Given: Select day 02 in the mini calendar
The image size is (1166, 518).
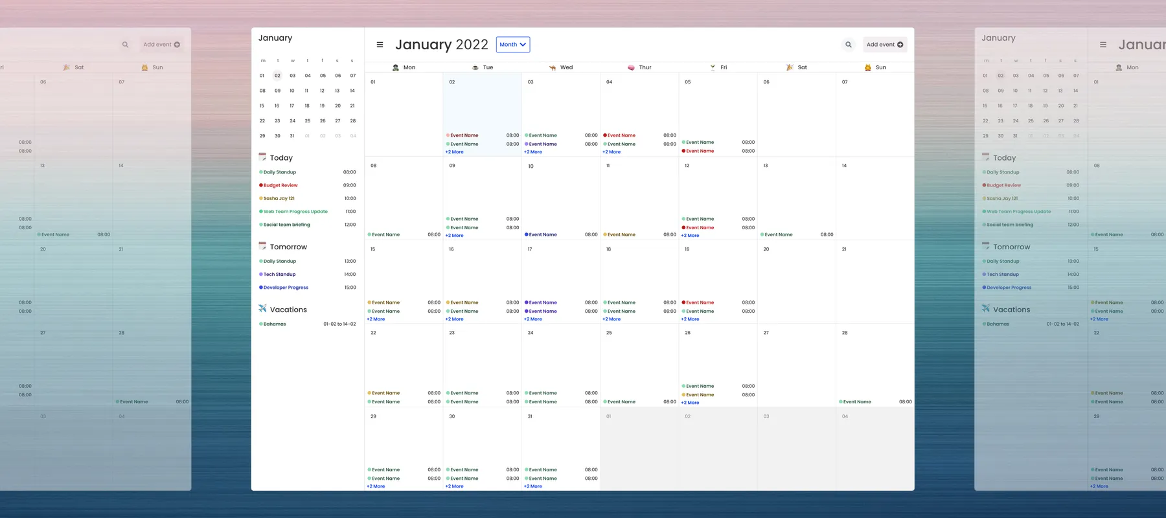Looking at the screenshot, I should (277, 75).
